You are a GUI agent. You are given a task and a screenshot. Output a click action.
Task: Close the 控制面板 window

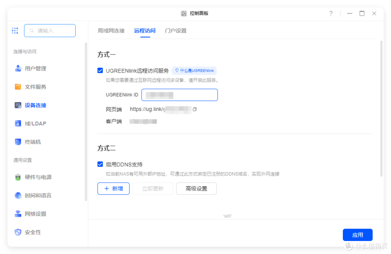click(374, 13)
